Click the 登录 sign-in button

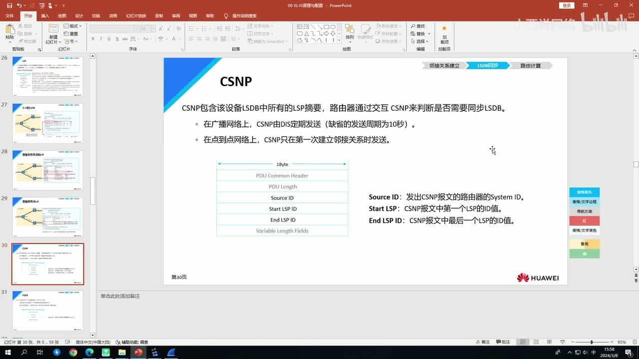coord(567,5)
